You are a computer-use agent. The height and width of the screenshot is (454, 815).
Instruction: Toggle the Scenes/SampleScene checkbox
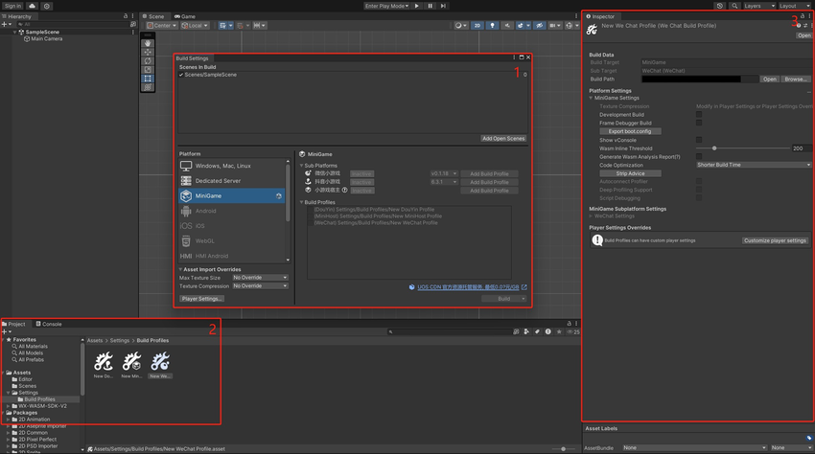[181, 75]
